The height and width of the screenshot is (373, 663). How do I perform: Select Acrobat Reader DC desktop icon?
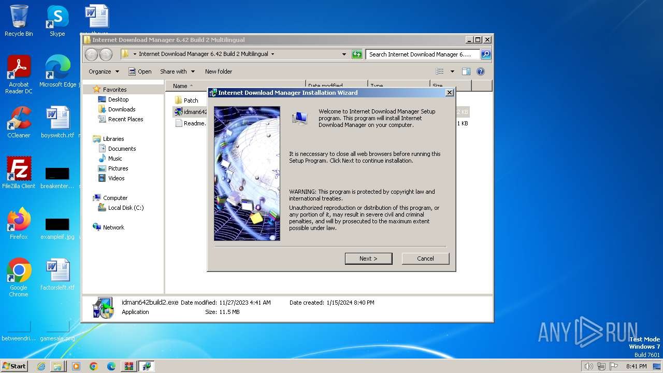tap(19, 74)
